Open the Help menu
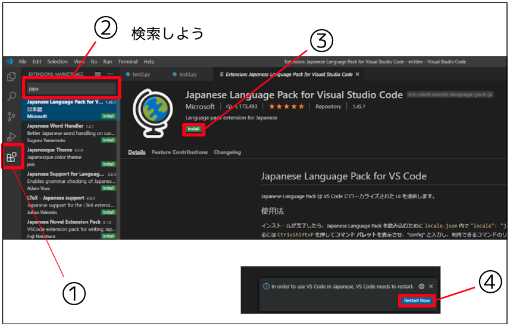Image resolution: width=510 pixels, height=326 pixels. click(149, 62)
